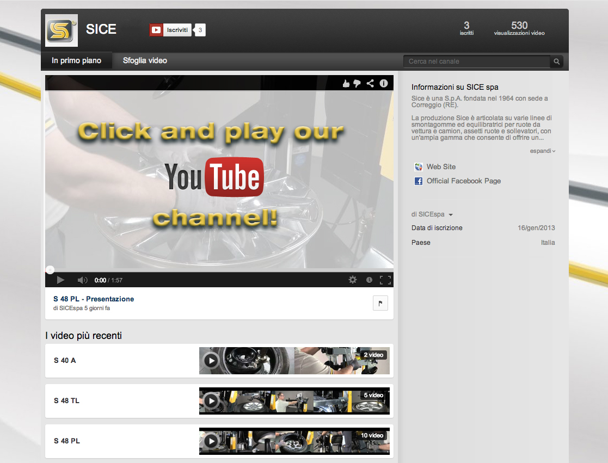Viewport: 608px width, 463px height.
Task: Click the 16/gen/2013 subscription date value
Action: pyautogui.click(x=536, y=228)
